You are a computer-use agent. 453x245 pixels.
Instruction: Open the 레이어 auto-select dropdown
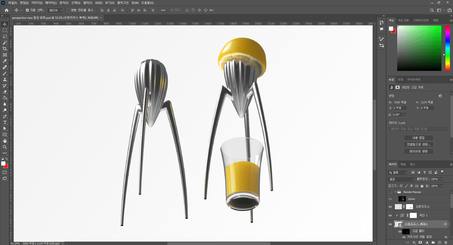point(55,10)
